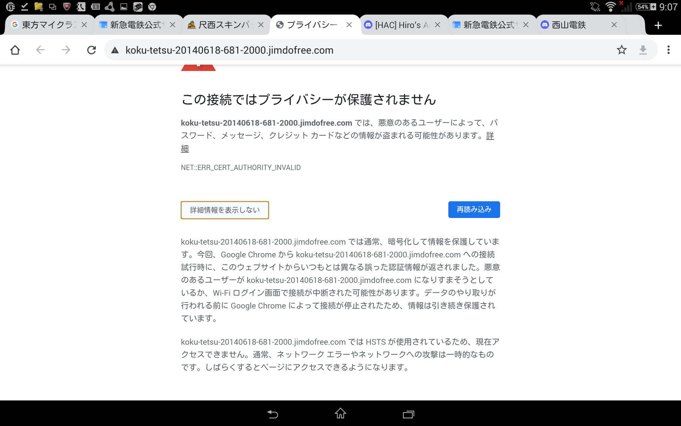Click 詳細情報を表示しない button
Image resolution: width=681 pixels, height=426 pixels.
[225, 210]
